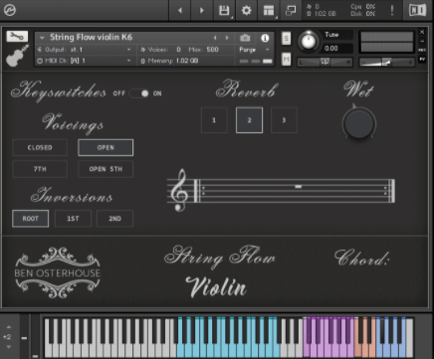Image resolution: width=434 pixels, height=359 pixels.
Task: Go to next preset with right arrow
Action: pos(201,11)
